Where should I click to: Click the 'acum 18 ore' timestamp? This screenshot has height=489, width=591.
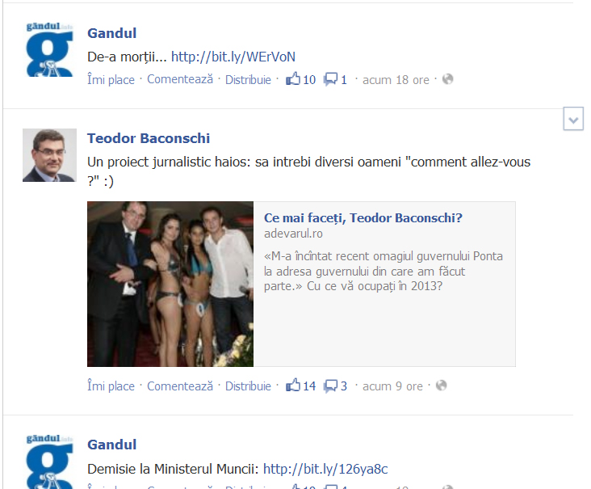tap(396, 79)
